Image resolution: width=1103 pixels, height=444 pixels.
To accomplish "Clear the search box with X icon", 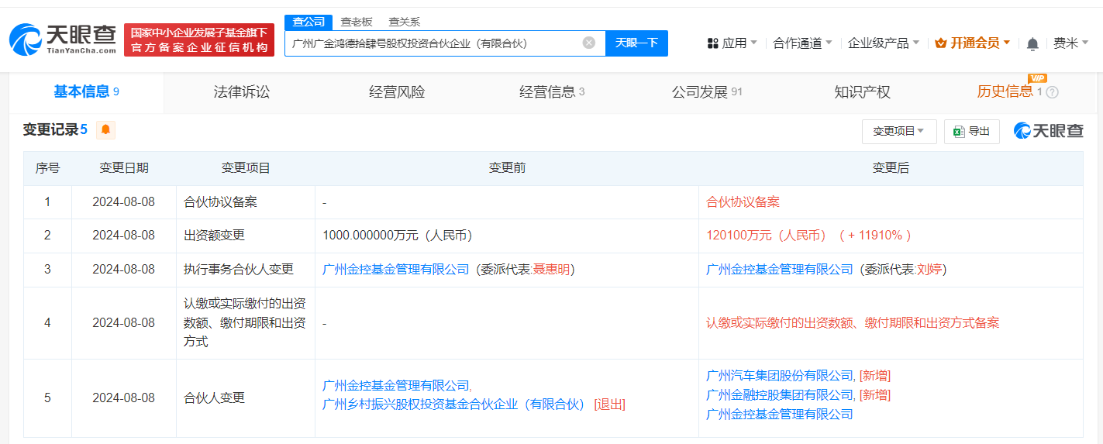I will coord(589,43).
